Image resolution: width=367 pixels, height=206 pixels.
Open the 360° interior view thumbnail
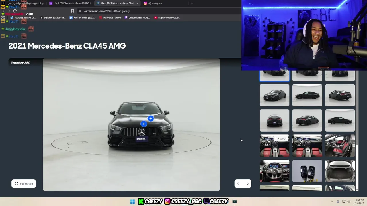point(275,146)
